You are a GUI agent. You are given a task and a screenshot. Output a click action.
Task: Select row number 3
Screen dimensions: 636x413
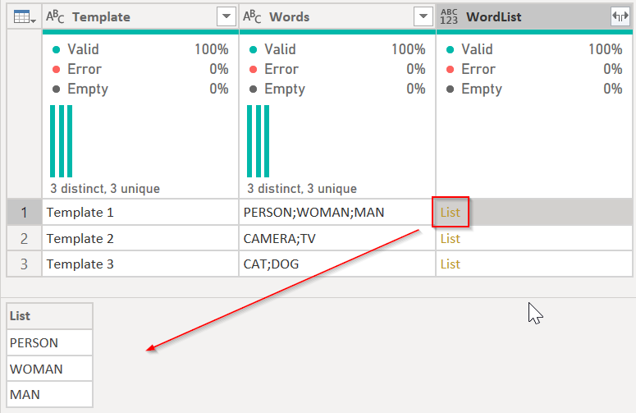coord(25,264)
